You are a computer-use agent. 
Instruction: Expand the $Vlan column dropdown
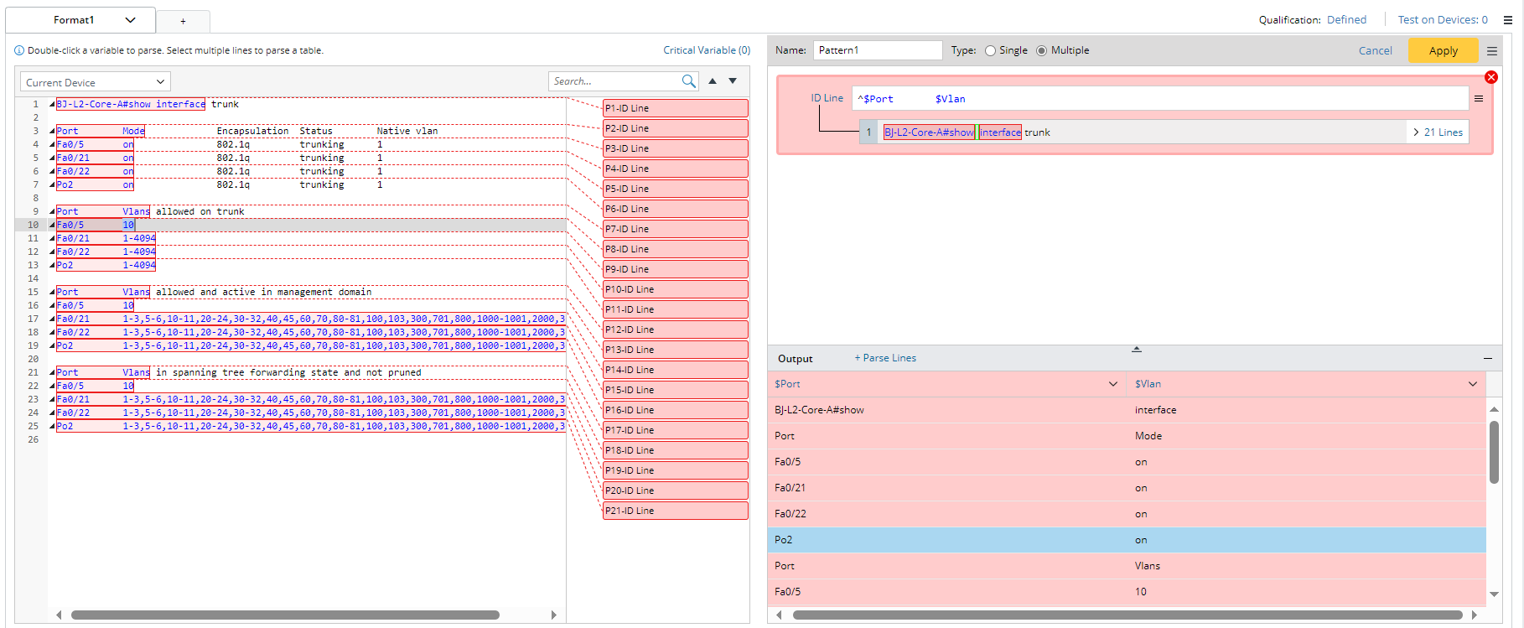coord(1473,384)
